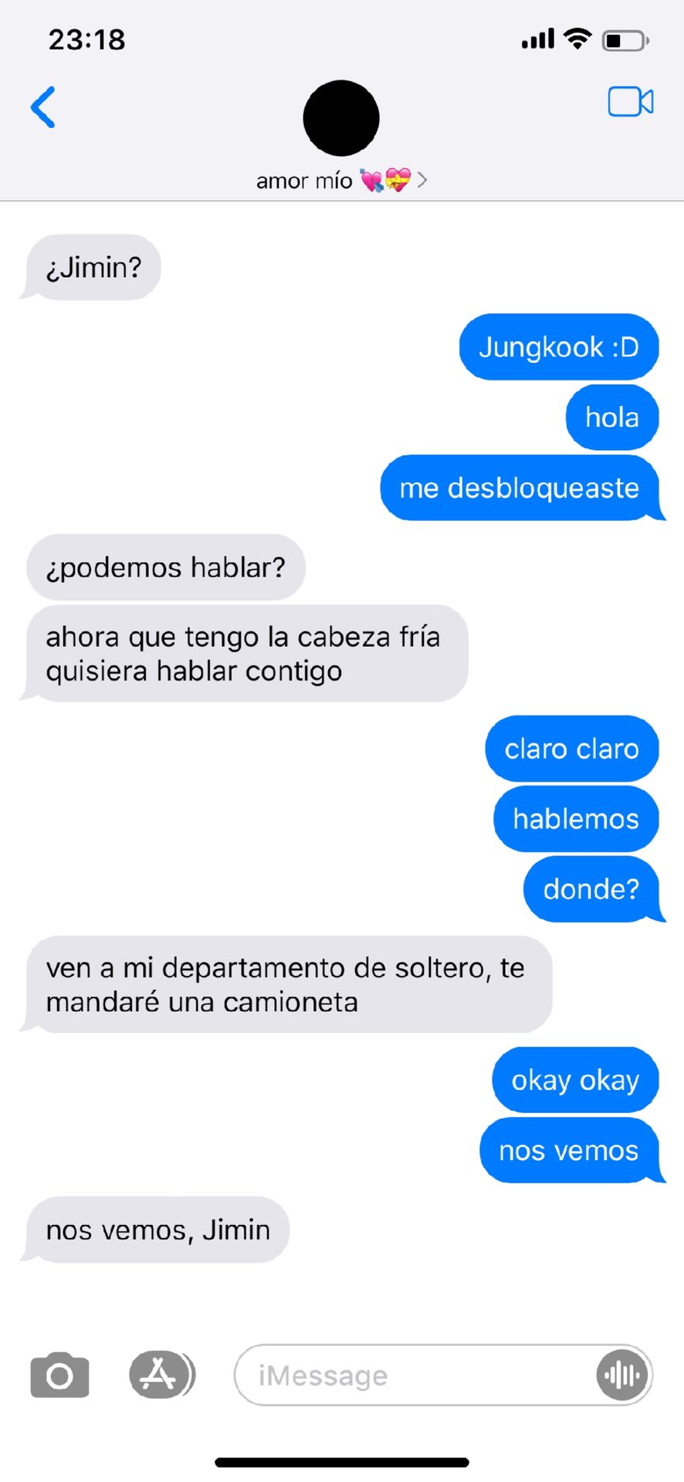684x1482 pixels.
Task: Tap the black contact profile picture
Action: pos(341,118)
